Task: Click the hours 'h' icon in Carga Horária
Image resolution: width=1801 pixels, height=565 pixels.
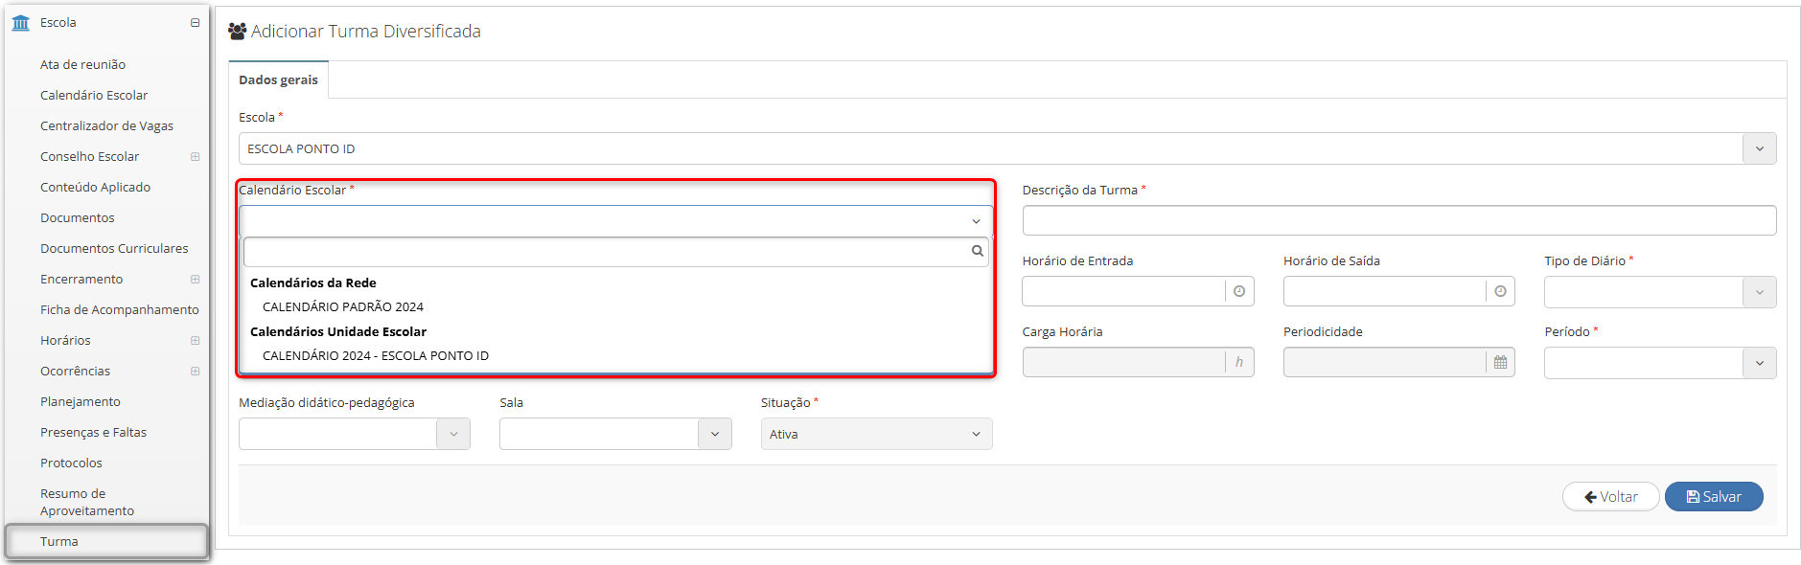Action: 1239,362
